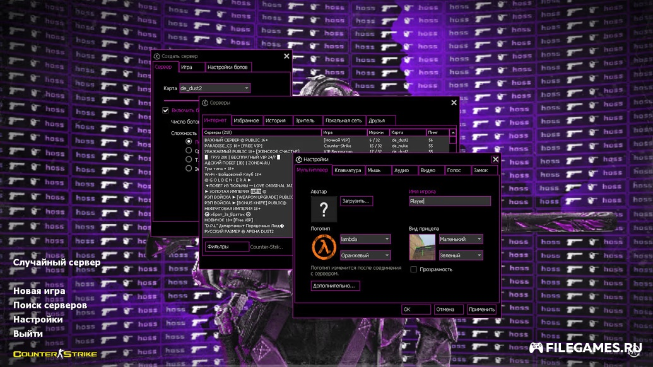Click the Создать сервер window title icon
The image size is (653, 367).
tap(156, 56)
